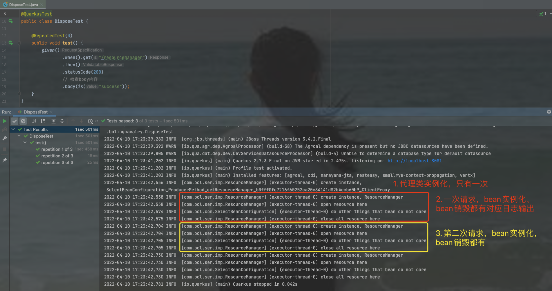Toggle Show Ignored tests filter
This screenshot has width=552, height=291.
23,121
